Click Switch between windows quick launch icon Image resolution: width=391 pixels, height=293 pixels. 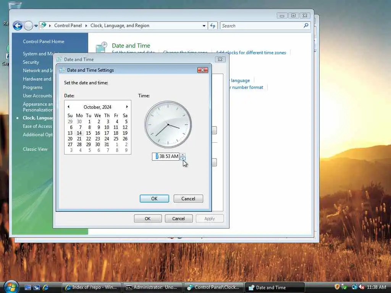pyautogui.click(x=37, y=287)
